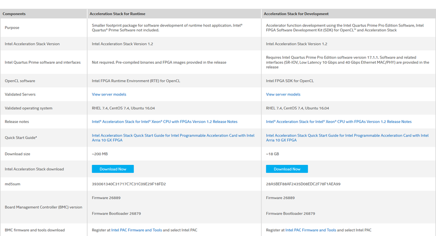Click the Acceleration Stack for Runtime header
Screen dimensions: 436x236
[x=117, y=14]
